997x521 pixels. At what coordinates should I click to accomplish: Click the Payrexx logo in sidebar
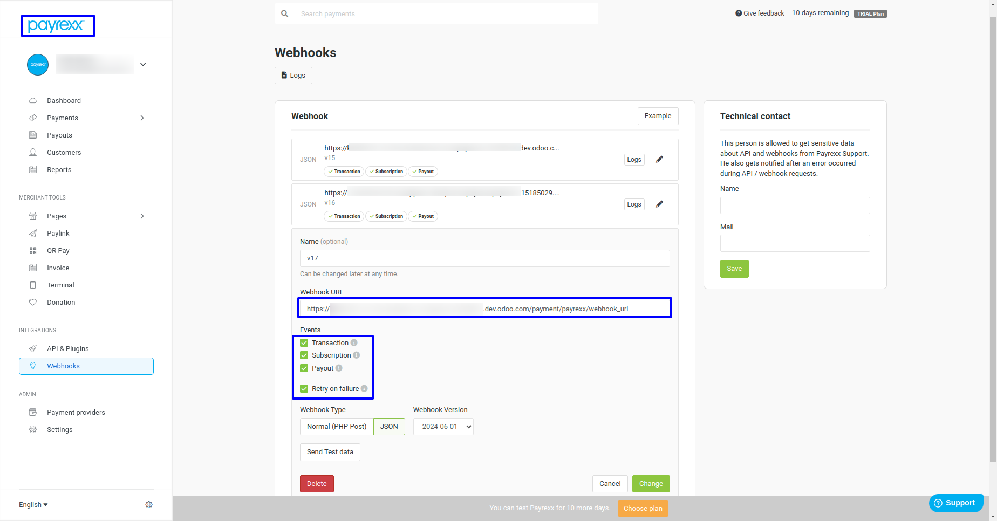pyautogui.click(x=57, y=26)
